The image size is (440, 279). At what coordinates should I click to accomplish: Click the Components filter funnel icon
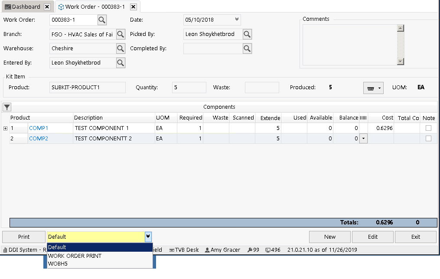(7, 107)
